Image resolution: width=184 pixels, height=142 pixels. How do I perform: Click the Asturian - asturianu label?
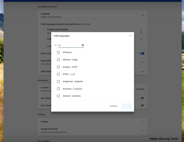pos(72,96)
